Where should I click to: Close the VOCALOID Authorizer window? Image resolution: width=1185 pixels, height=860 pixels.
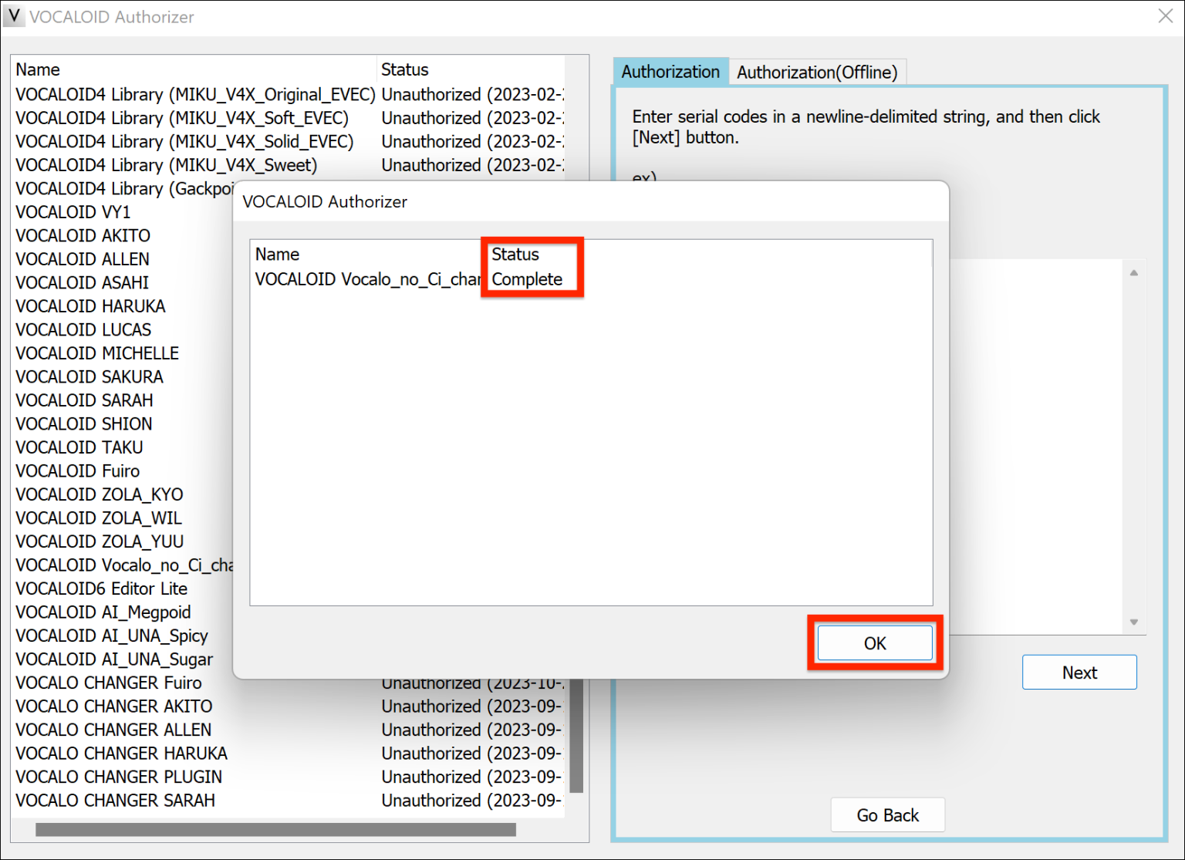1166,16
